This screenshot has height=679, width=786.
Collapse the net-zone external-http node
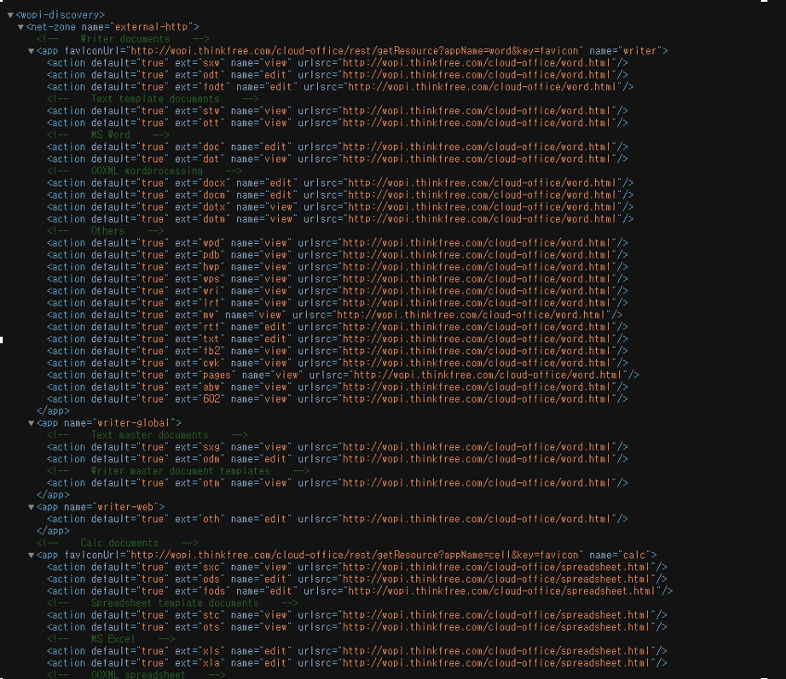click(x=20, y=27)
